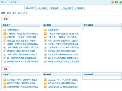Click rank 9 badge in 新闻 点击排行 list
The image size is (122, 91).
coord(5,58)
